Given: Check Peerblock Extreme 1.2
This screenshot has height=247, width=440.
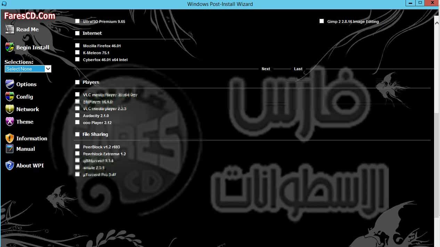Looking at the screenshot, I should (x=77, y=154).
